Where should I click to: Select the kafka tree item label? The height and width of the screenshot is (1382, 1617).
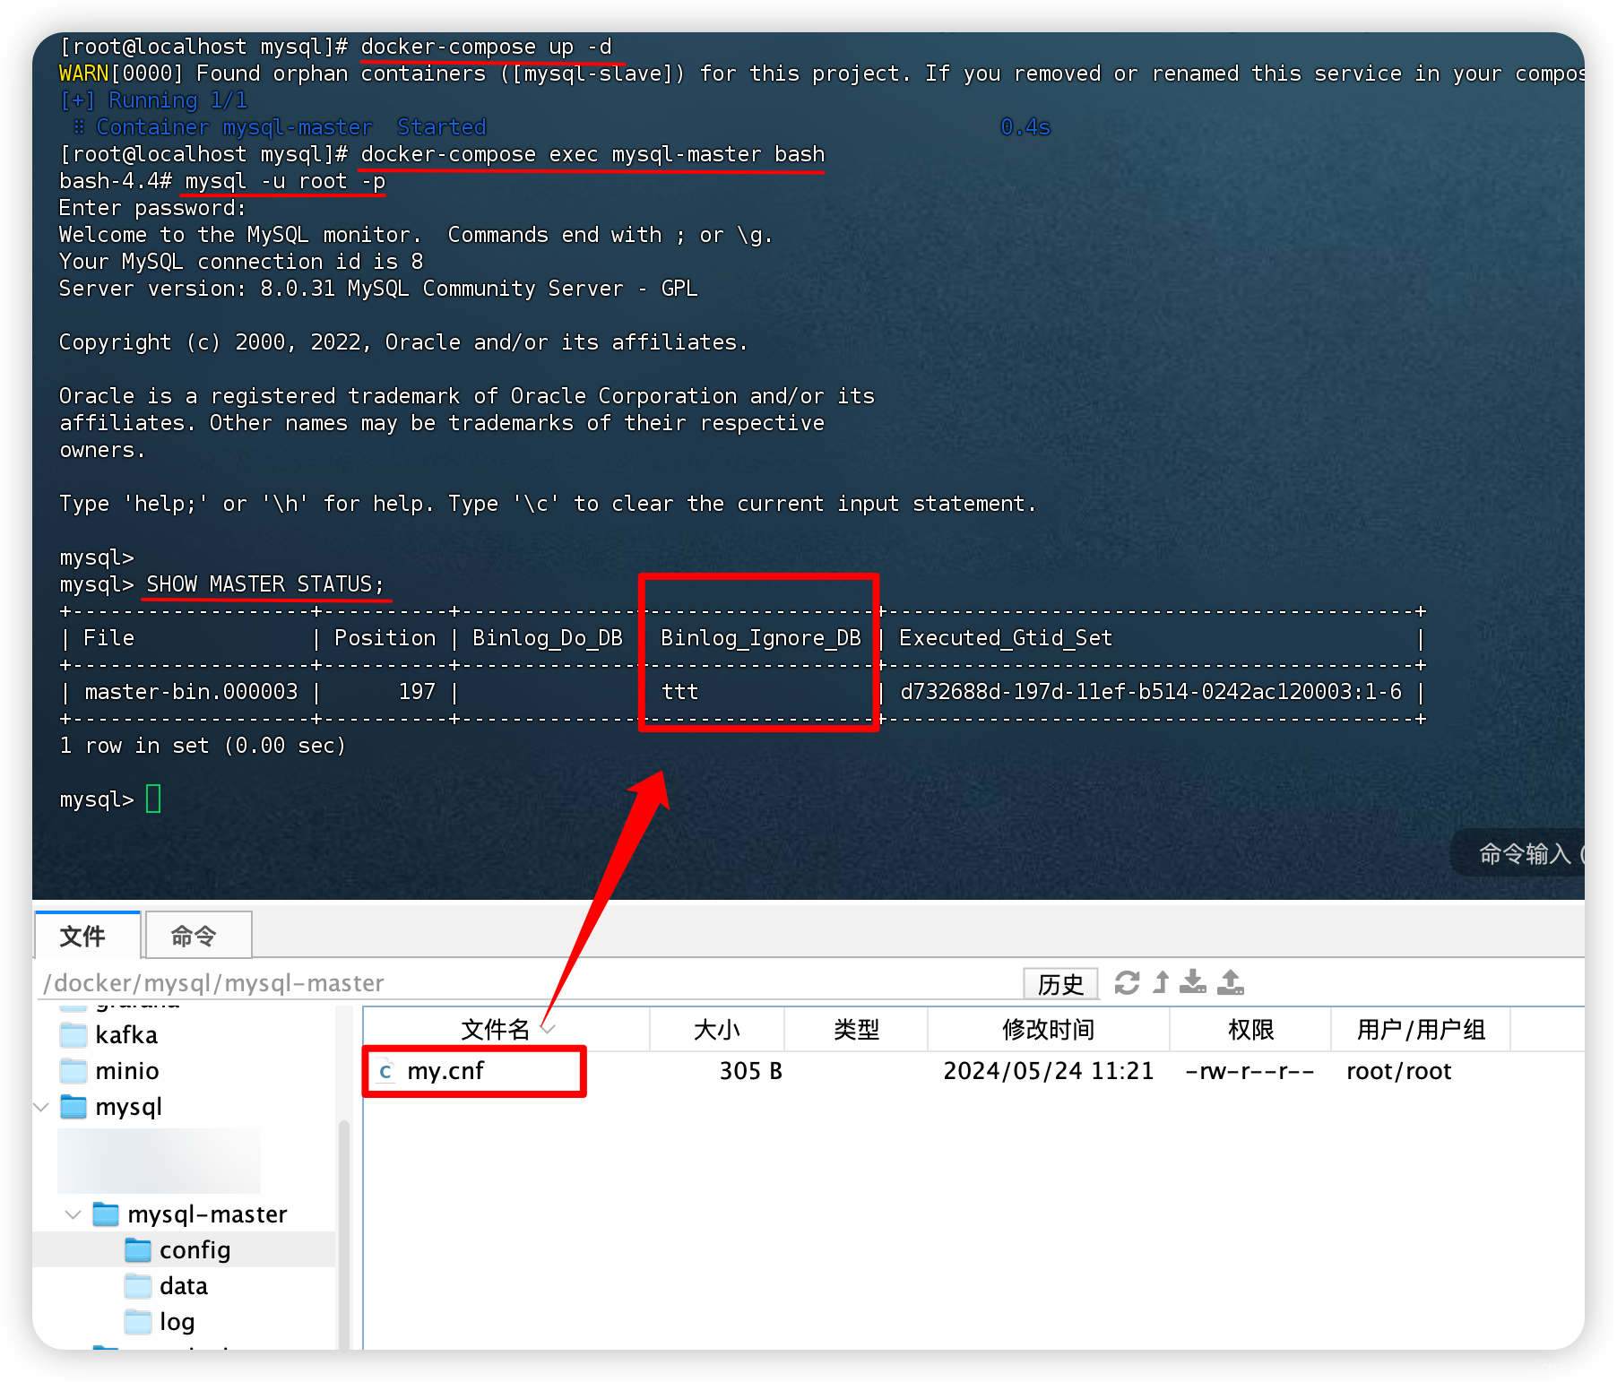[x=126, y=1035]
